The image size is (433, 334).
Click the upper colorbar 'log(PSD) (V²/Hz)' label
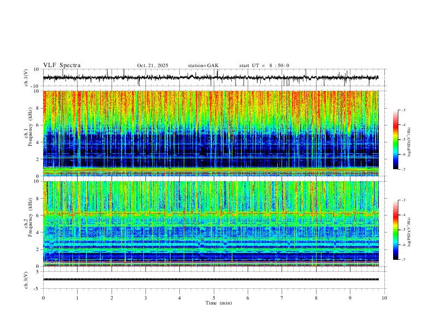[409, 142]
